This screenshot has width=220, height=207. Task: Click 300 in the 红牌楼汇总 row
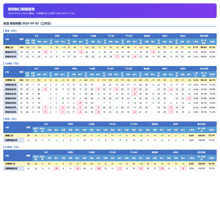[27, 80]
